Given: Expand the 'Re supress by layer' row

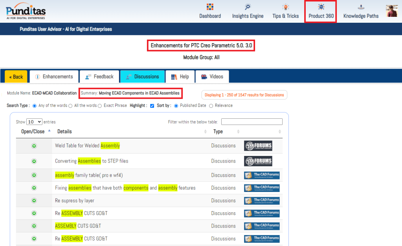Looking at the screenshot, I should (x=34, y=201).
